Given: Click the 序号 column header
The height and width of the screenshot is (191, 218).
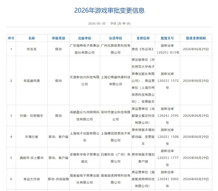Looking at the screenshot, I should click(11, 38).
